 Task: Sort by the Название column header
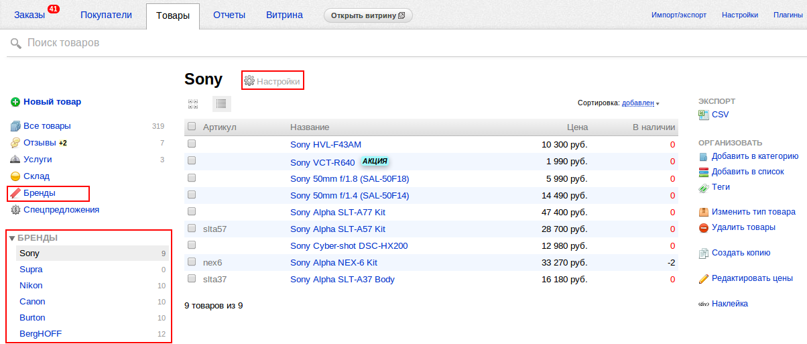(x=310, y=127)
